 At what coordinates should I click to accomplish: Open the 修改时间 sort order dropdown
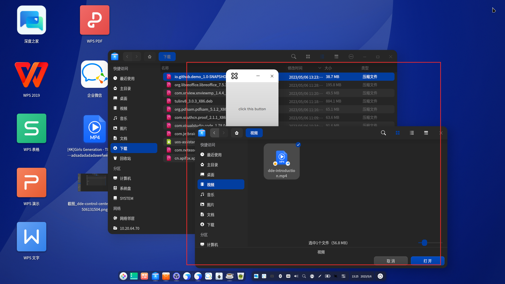pyautogui.click(x=320, y=68)
